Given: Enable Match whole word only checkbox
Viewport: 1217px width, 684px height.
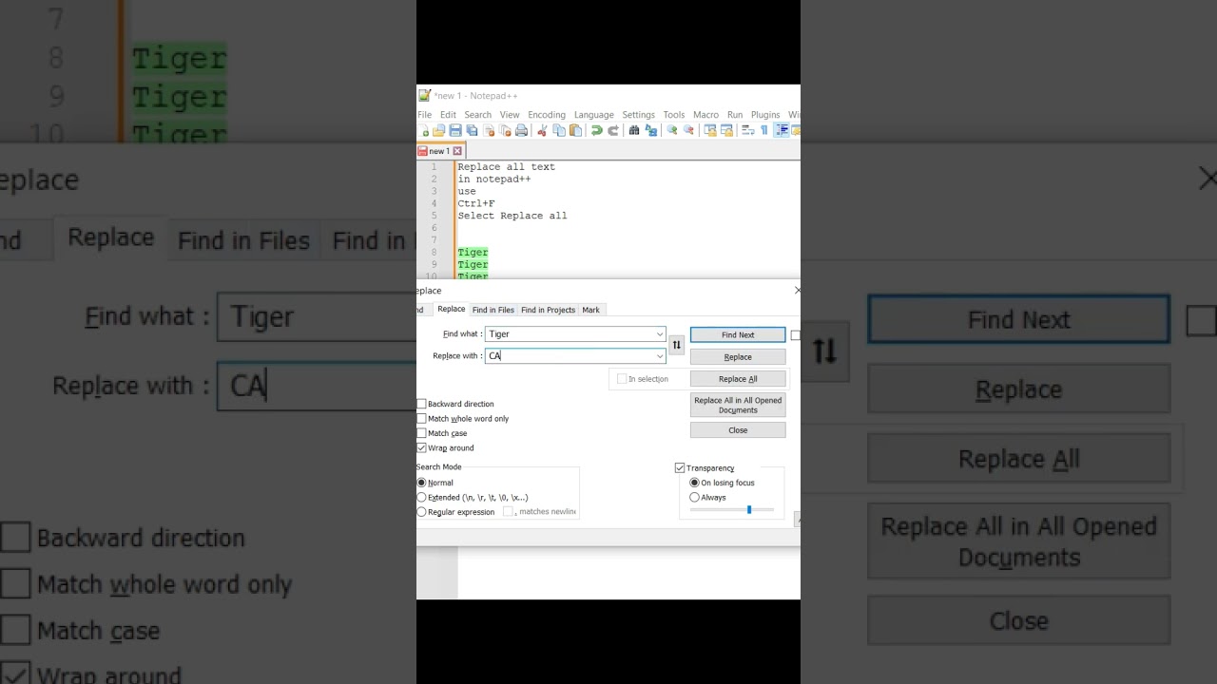Looking at the screenshot, I should pos(421,418).
